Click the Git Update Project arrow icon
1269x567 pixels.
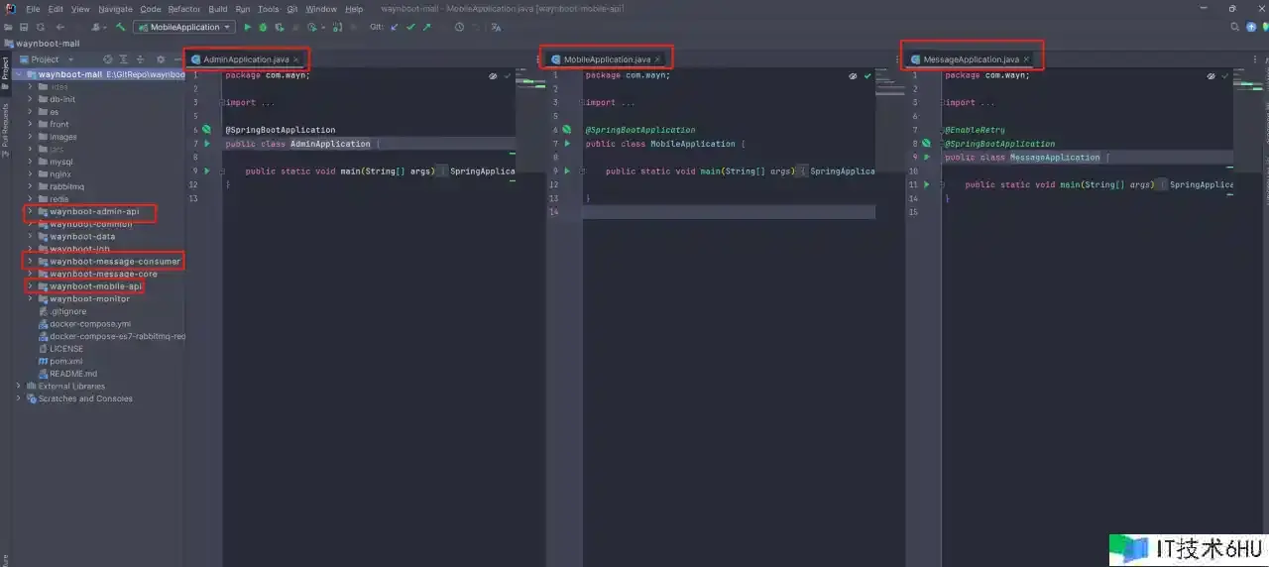click(395, 27)
